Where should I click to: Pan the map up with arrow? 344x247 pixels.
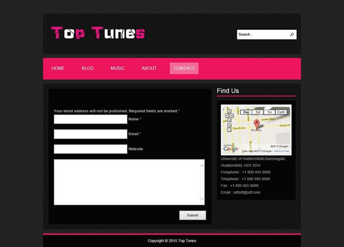(x=229, y=111)
